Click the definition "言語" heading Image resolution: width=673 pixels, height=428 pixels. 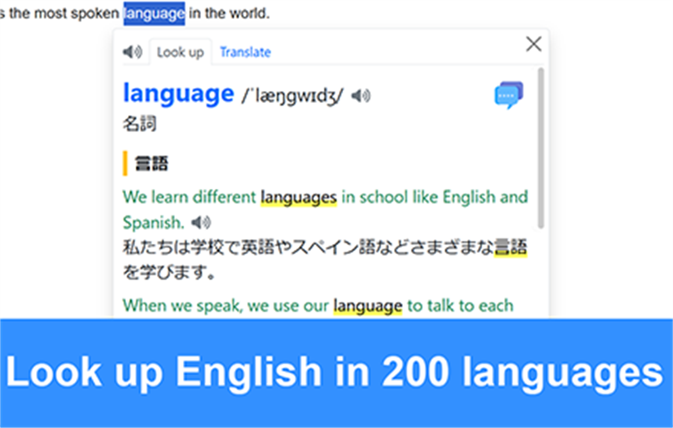[152, 164]
